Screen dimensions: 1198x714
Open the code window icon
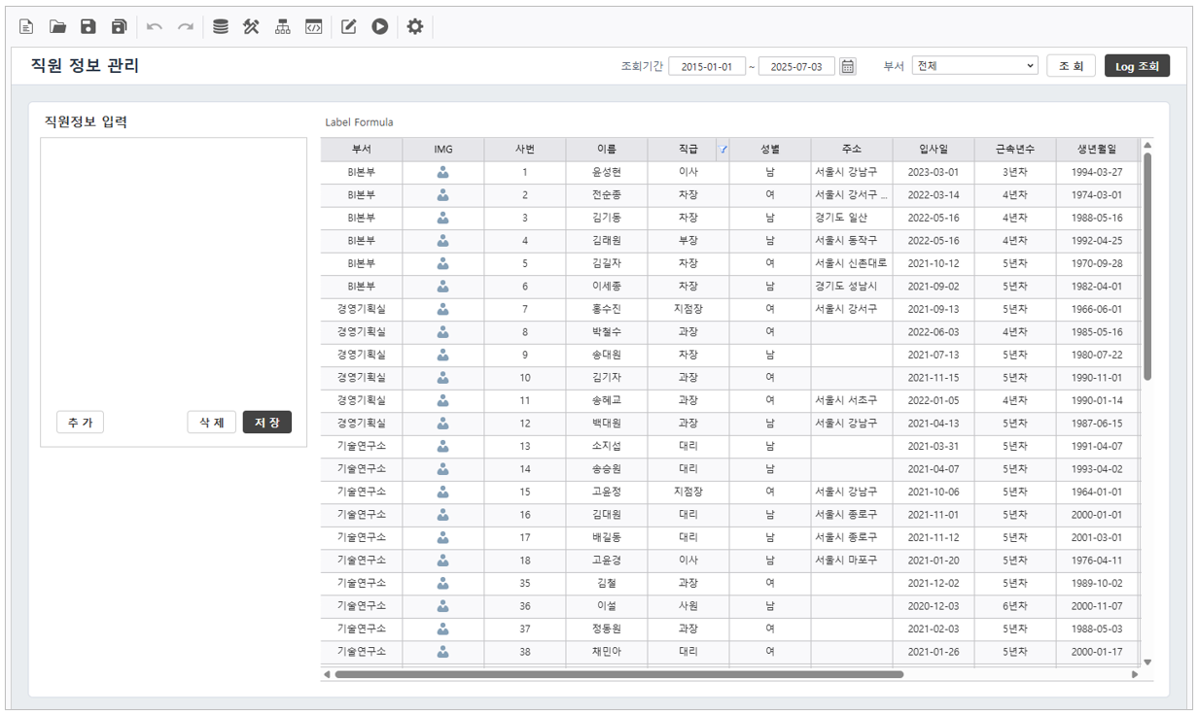[x=313, y=27]
